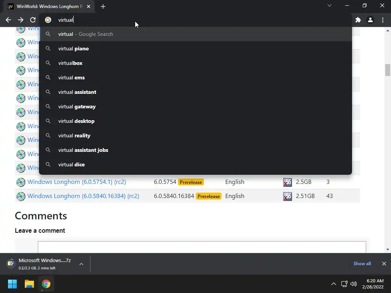Open File Explorer from the taskbar
Screen dimensions: 391x293
pos(29,284)
